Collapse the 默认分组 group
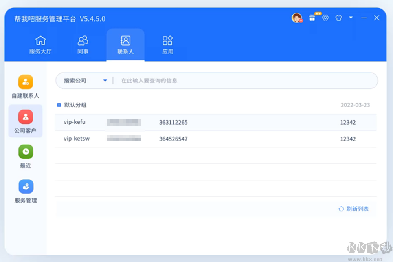The image size is (393, 262). [59, 105]
